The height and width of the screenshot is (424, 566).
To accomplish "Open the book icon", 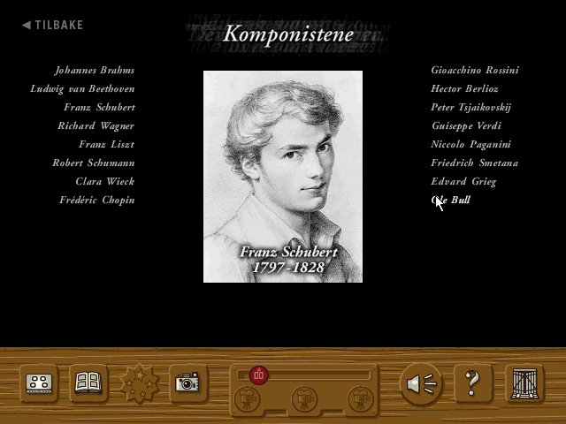I will pyautogui.click(x=88, y=383).
